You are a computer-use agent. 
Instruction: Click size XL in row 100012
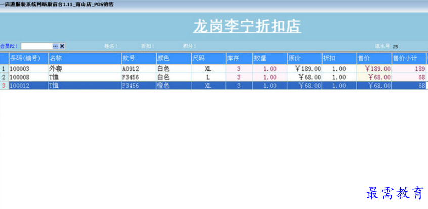pyautogui.click(x=208, y=85)
